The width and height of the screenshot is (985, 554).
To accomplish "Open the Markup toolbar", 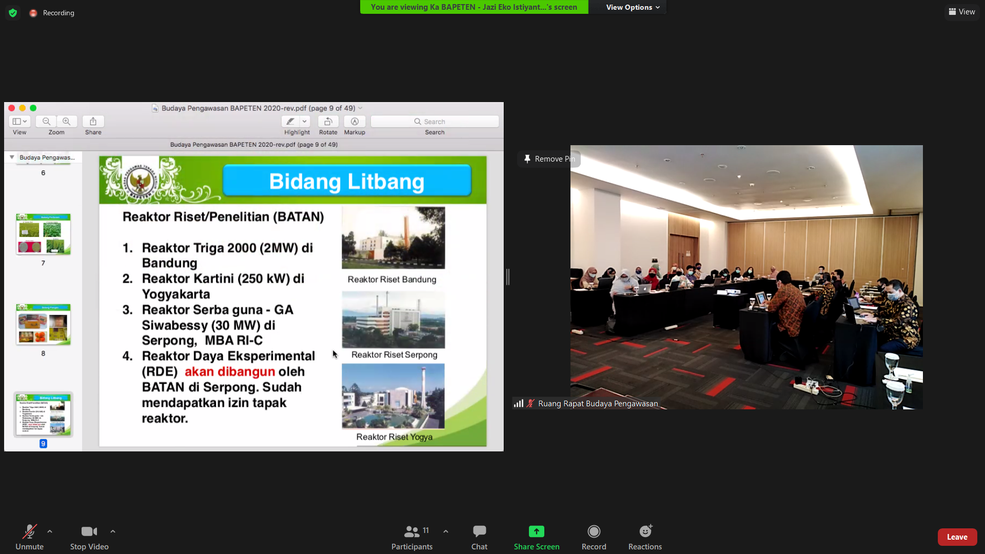I will point(354,121).
